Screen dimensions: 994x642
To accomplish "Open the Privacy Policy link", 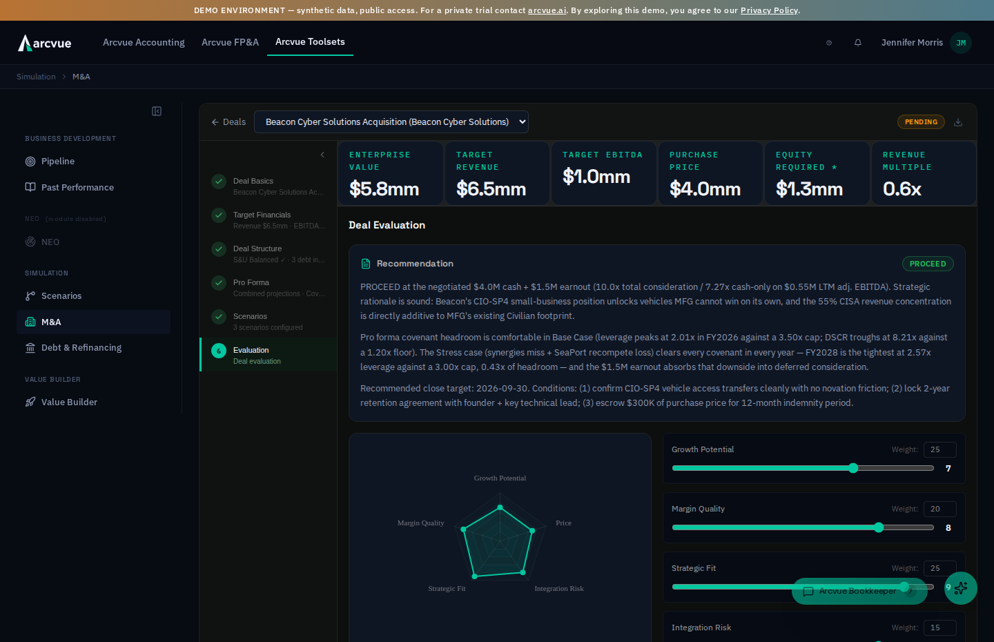I will (x=769, y=10).
